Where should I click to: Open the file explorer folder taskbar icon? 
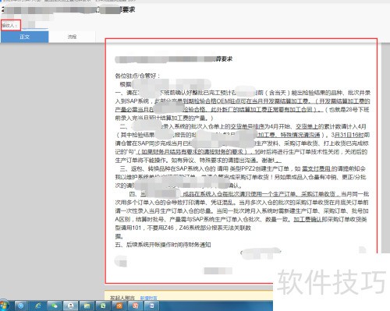[x=87, y=306]
